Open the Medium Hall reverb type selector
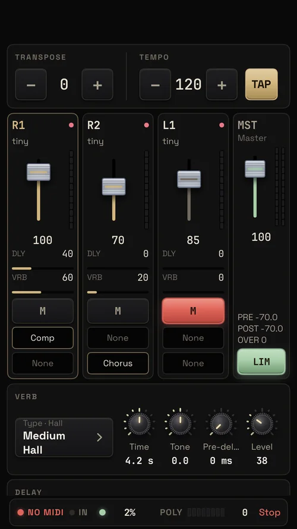Screen dimensions: 297x529 [64, 437]
